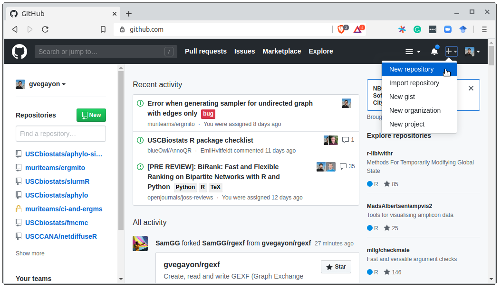This screenshot has height=289, width=501.
Task: Click the 85 stars count for withr
Action: pos(391,184)
